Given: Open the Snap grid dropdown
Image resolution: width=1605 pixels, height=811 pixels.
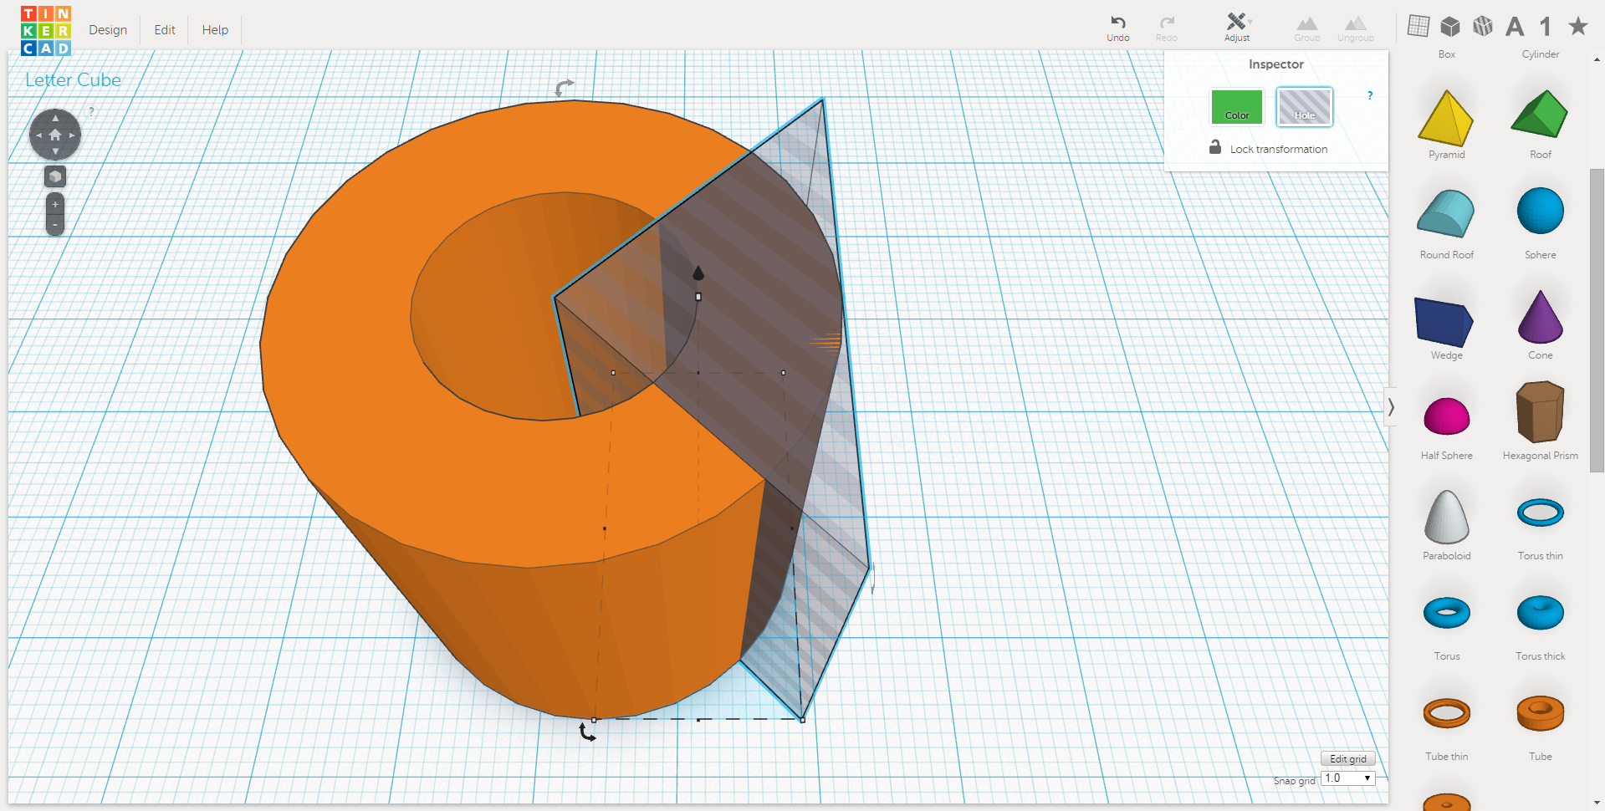Looking at the screenshot, I should click(x=1347, y=778).
